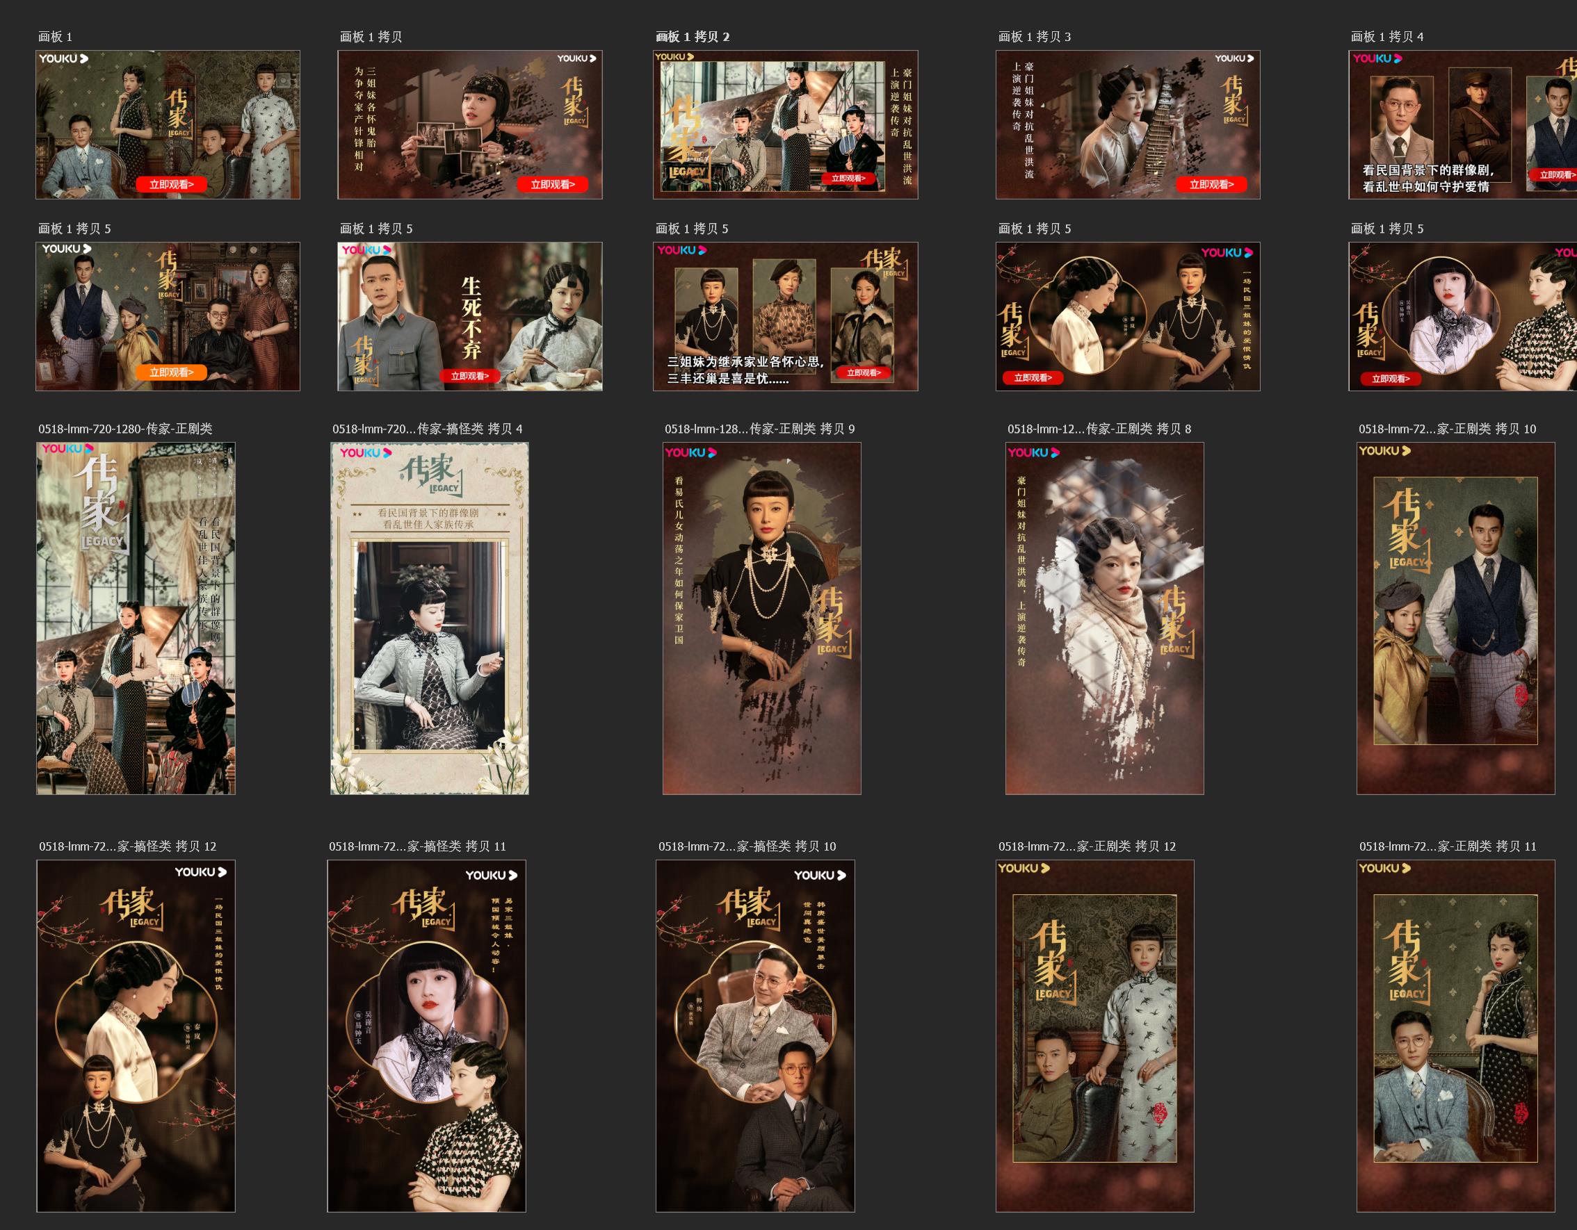Select 传家 LEGACY logo in 正剧类 拷贝 10 poster
The height and width of the screenshot is (1230, 1577).
(1406, 530)
